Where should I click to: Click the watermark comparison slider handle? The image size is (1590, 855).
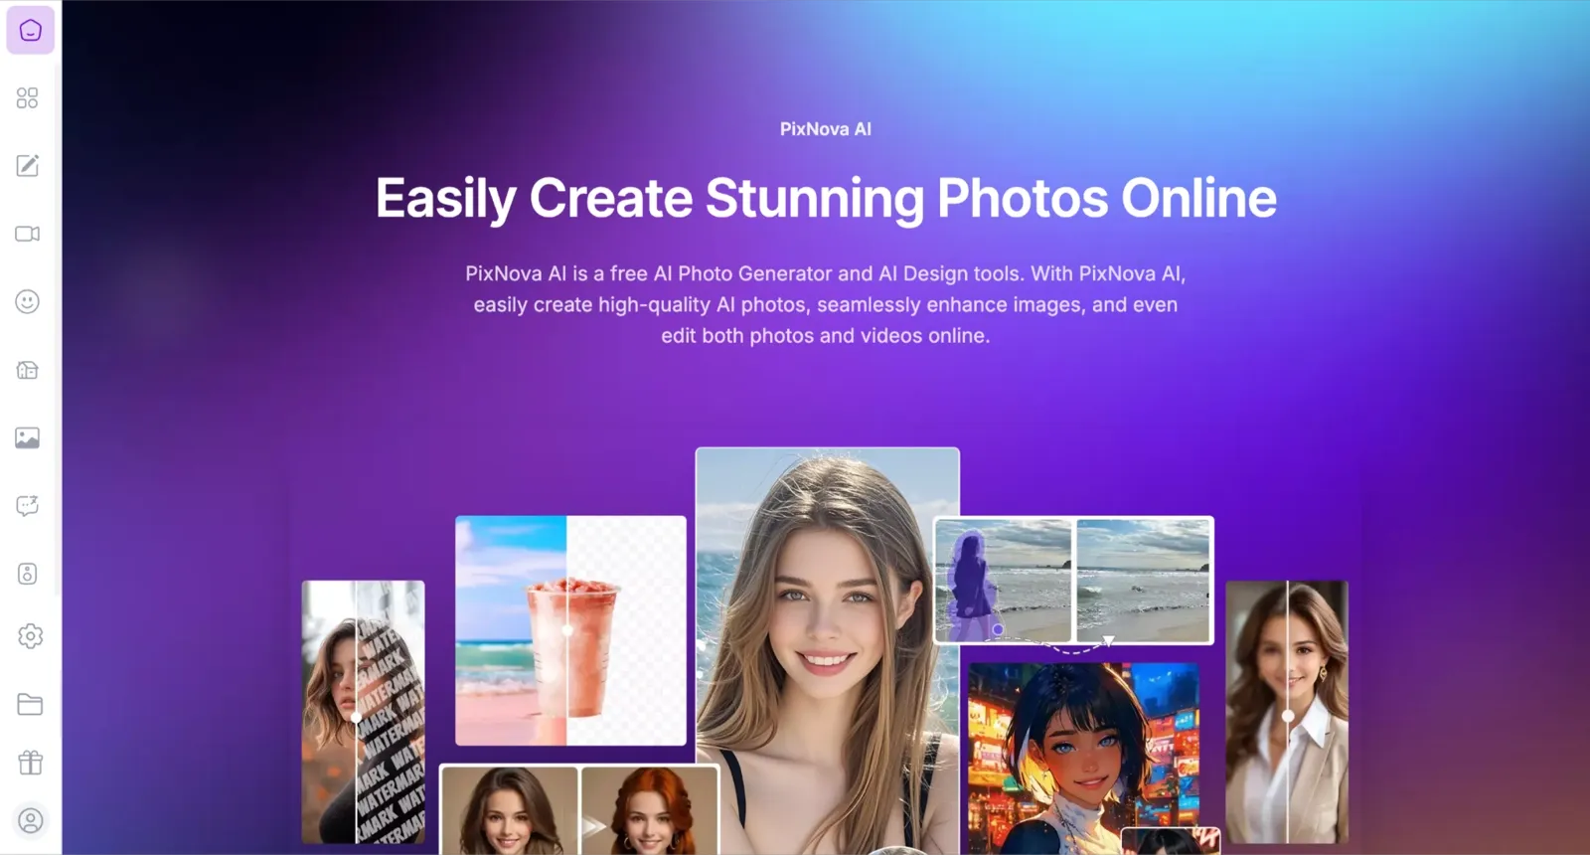point(356,717)
